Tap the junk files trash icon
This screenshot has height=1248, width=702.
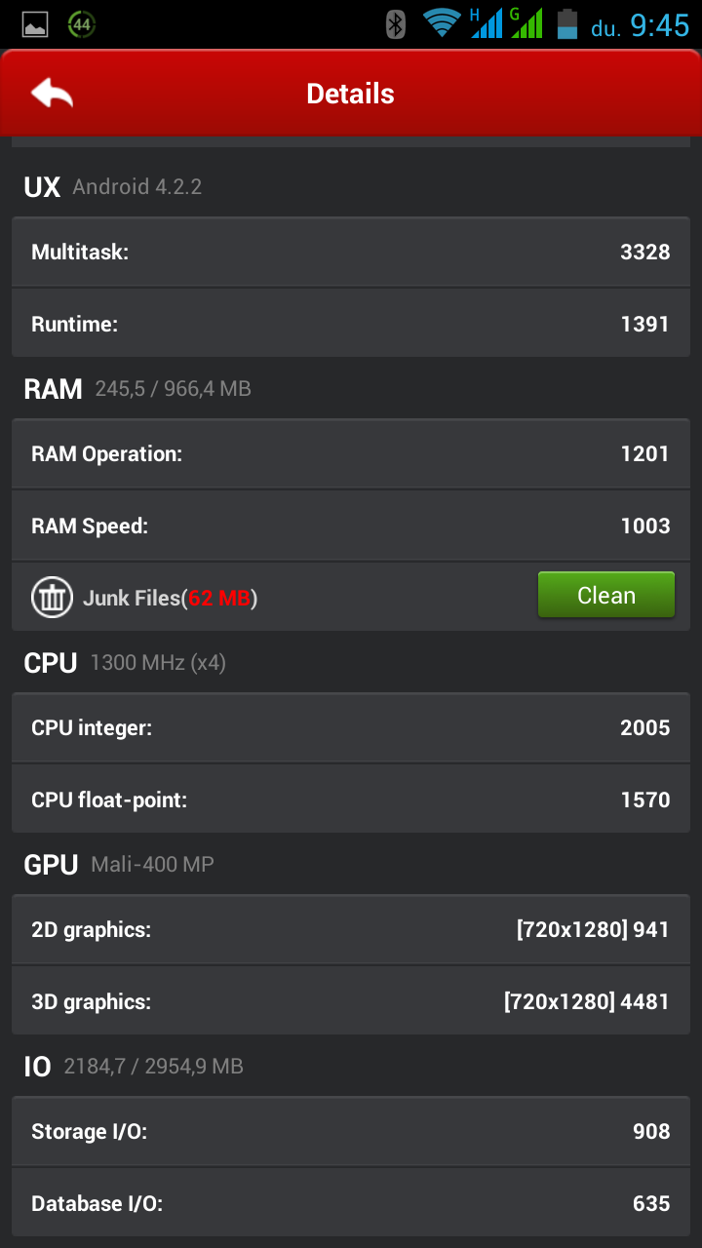click(52, 598)
